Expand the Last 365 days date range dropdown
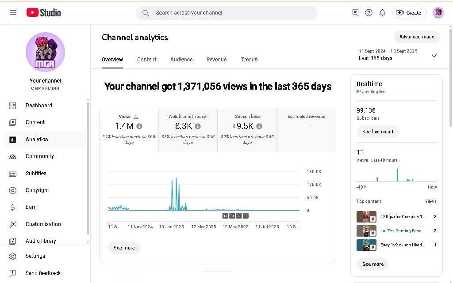 coord(434,56)
